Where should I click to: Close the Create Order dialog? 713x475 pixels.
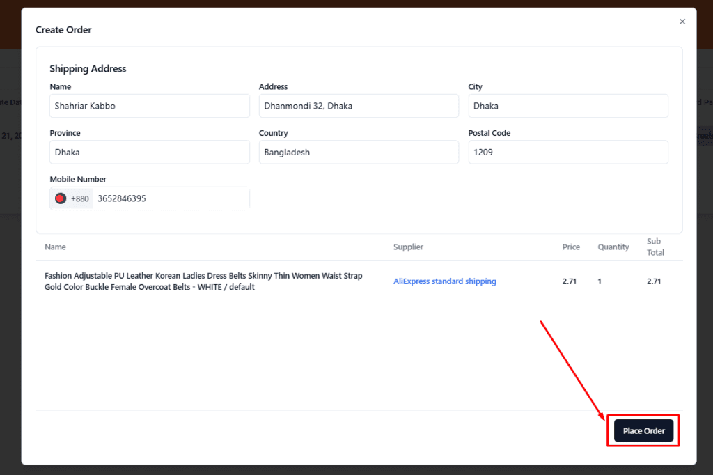pos(682,22)
